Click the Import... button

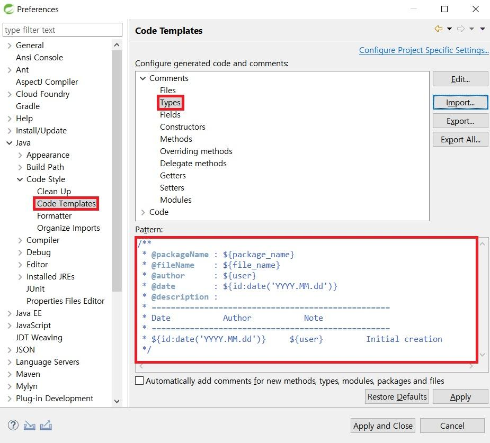coord(460,102)
